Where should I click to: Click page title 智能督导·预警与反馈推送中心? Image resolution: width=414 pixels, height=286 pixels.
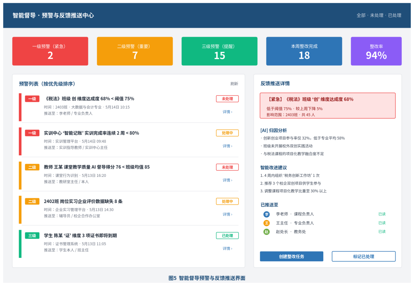53,15
